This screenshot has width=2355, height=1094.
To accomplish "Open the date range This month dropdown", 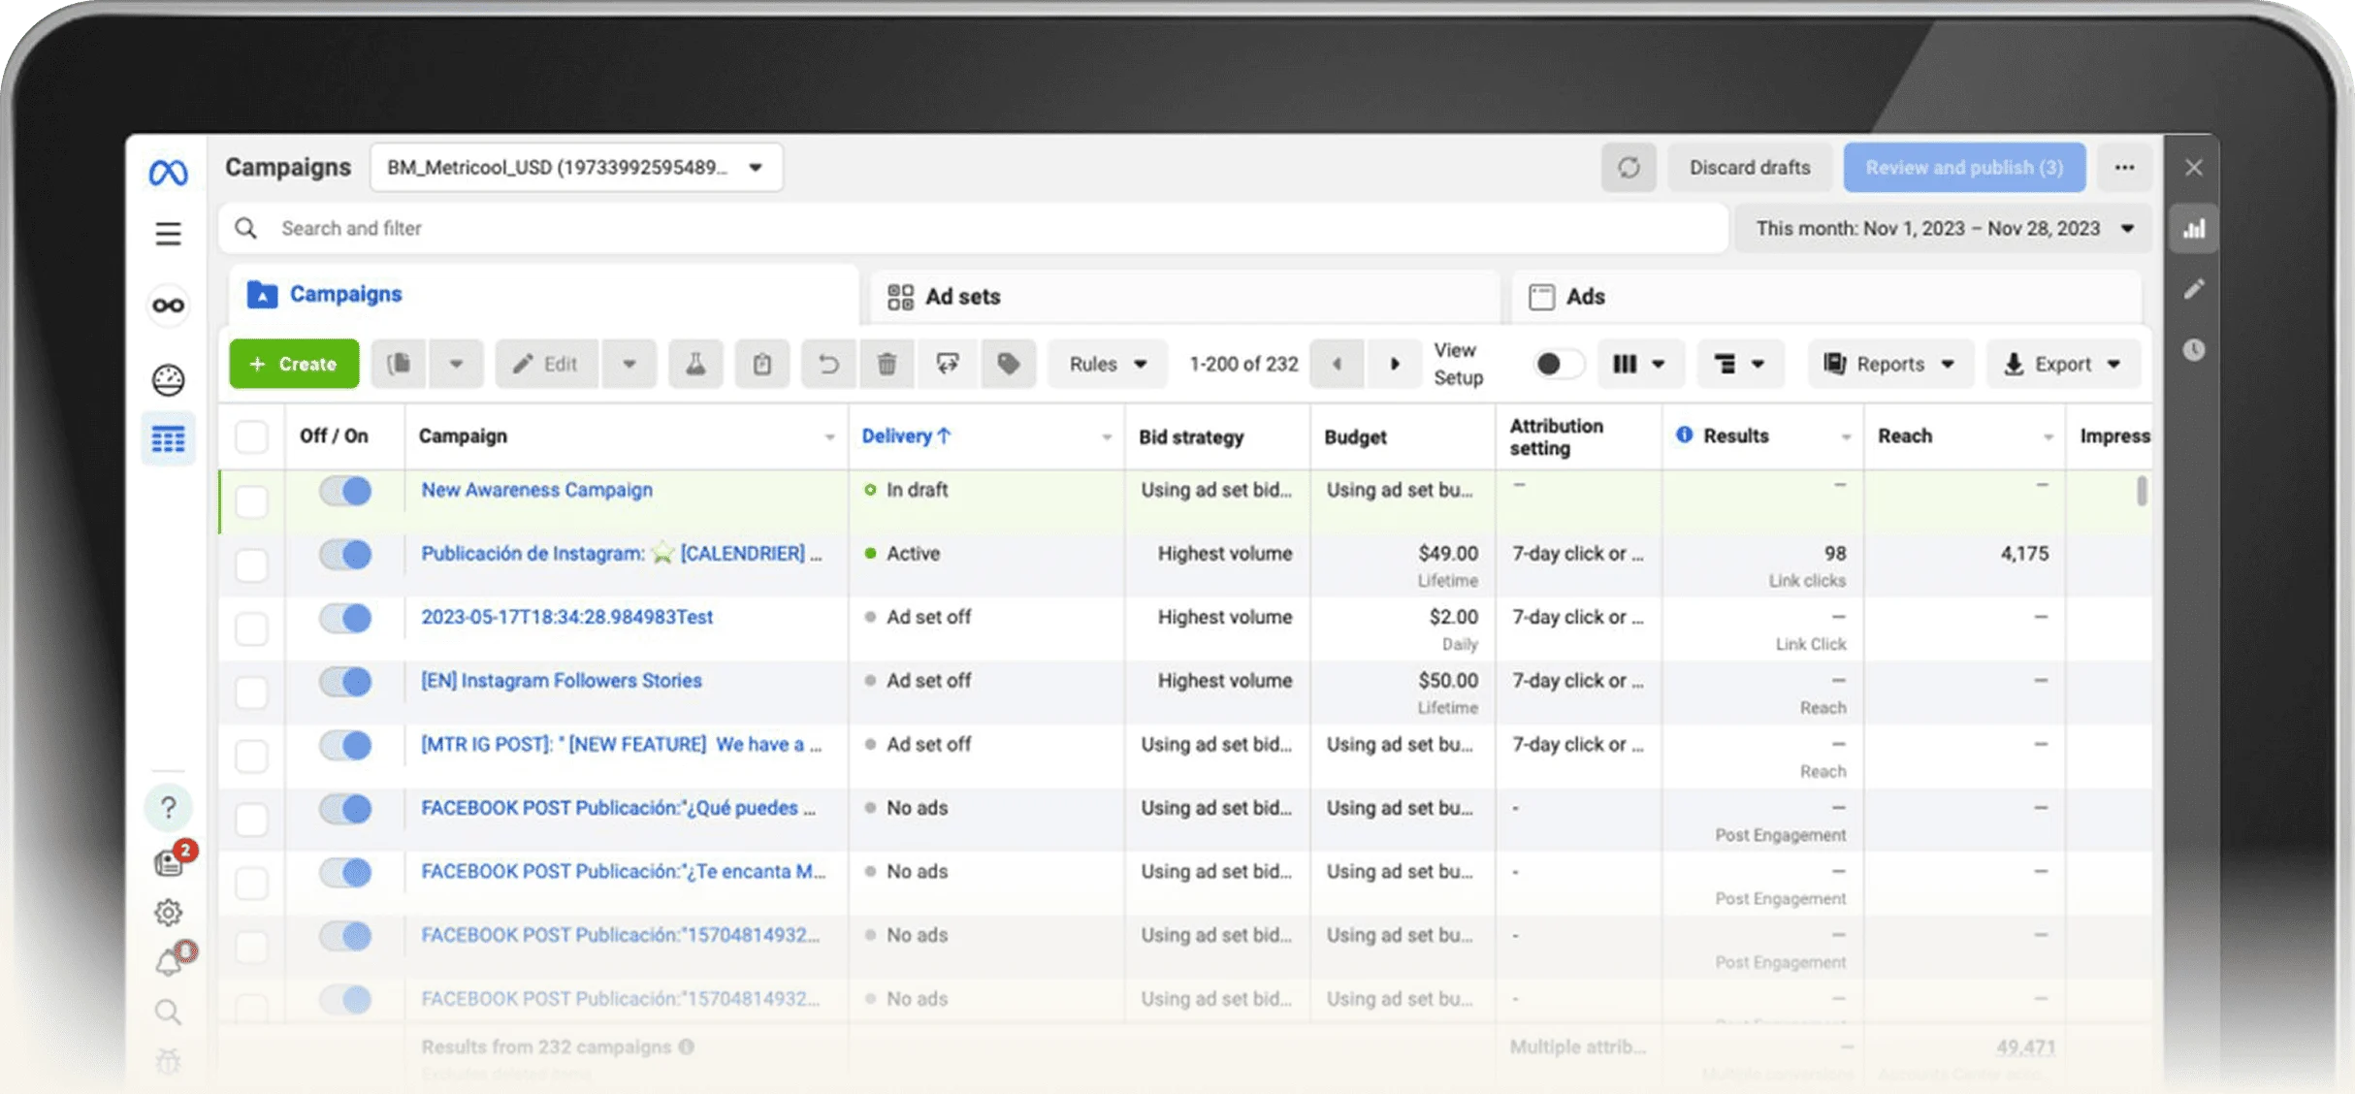I will point(1944,229).
